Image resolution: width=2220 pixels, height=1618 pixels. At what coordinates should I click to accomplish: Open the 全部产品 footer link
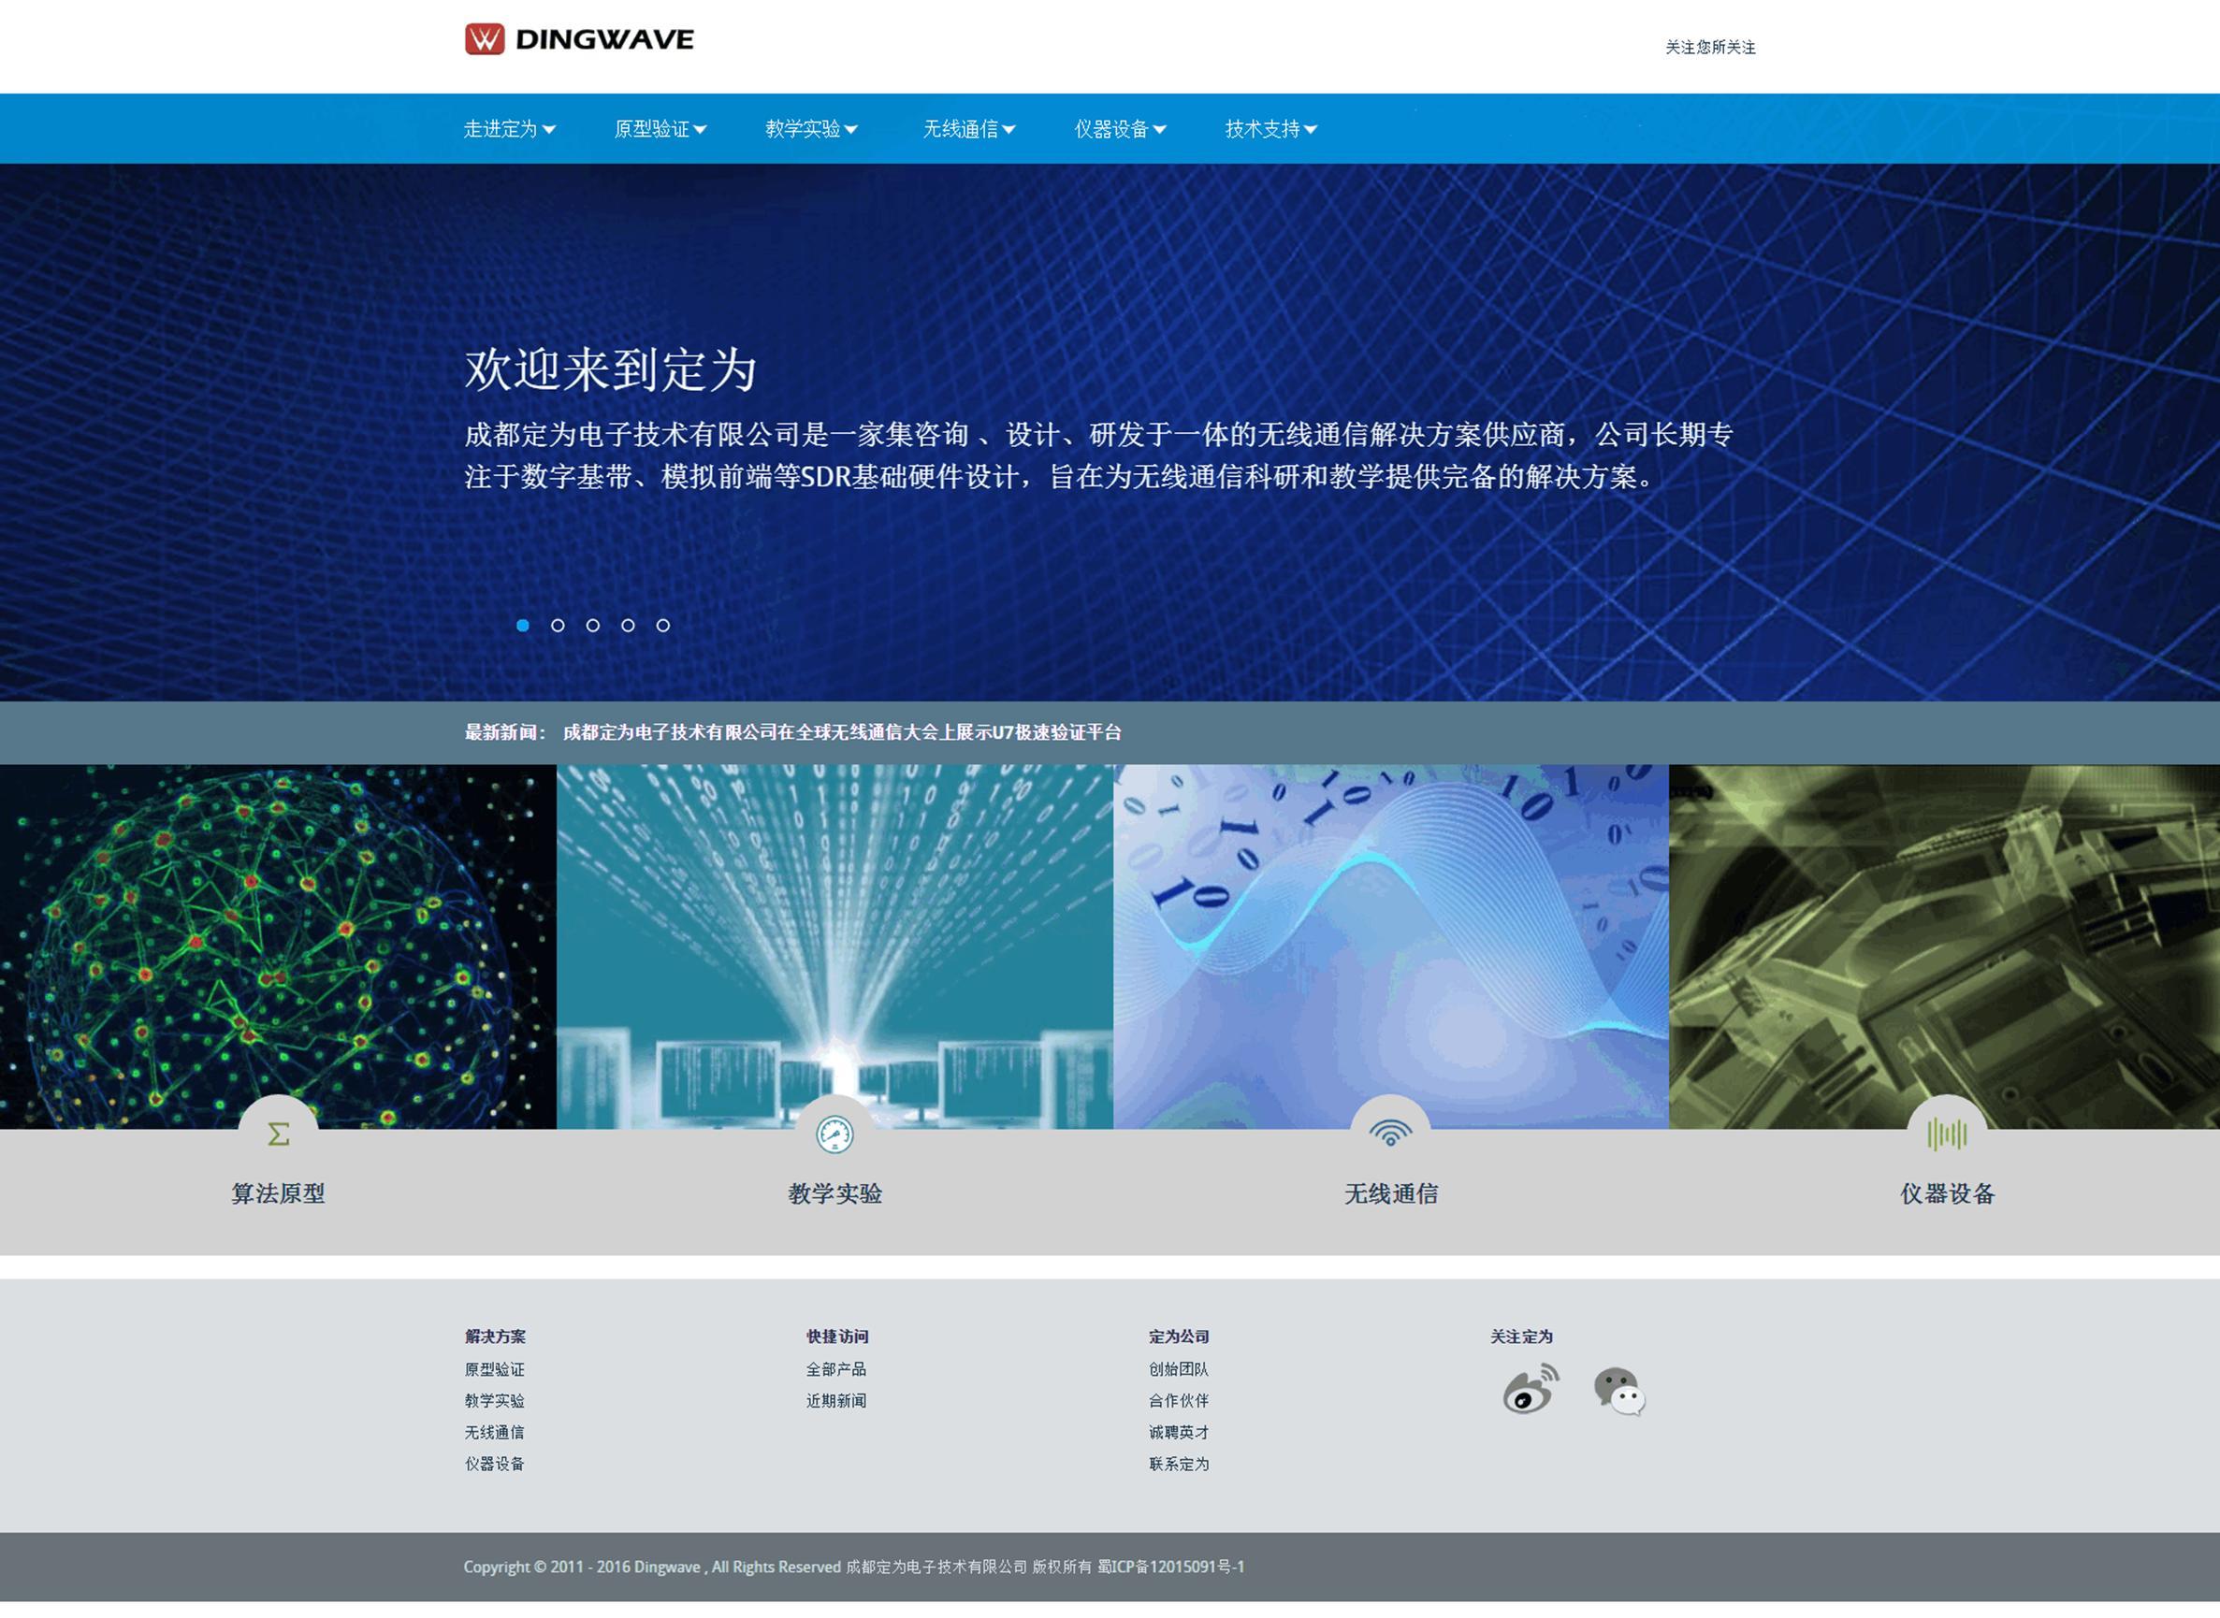tap(835, 1369)
